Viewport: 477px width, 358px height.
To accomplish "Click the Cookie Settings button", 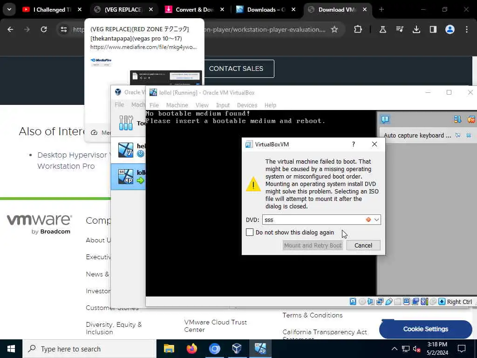I will point(426,329).
